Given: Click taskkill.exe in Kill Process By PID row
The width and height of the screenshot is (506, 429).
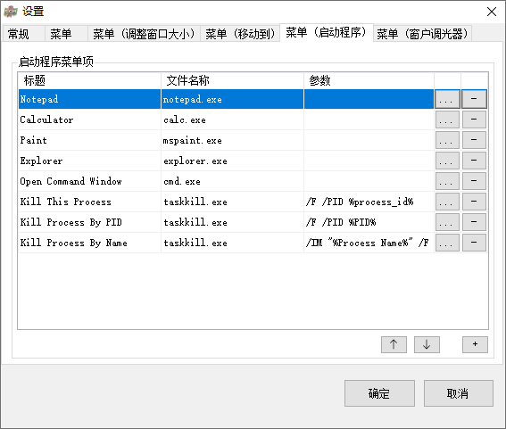Looking at the screenshot, I should pyautogui.click(x=232, y=222).
